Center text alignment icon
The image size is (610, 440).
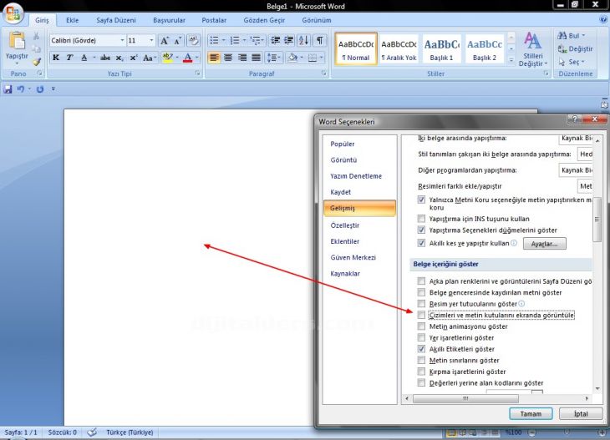(228, 58)
